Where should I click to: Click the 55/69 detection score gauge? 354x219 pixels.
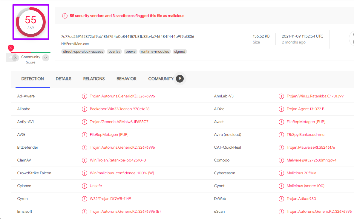click(31, 22)
